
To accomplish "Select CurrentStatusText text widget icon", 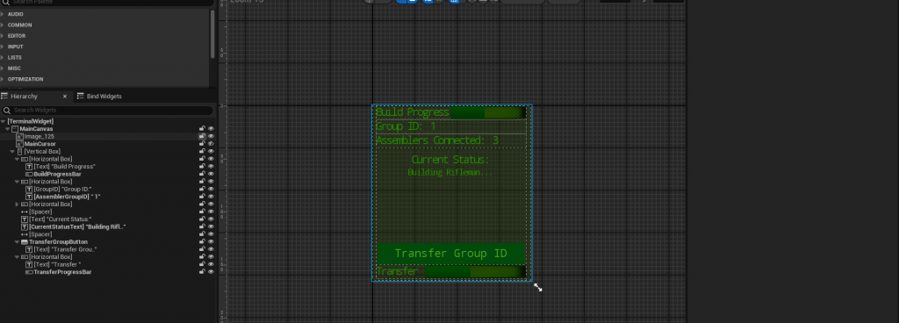I will click(25, 226).
